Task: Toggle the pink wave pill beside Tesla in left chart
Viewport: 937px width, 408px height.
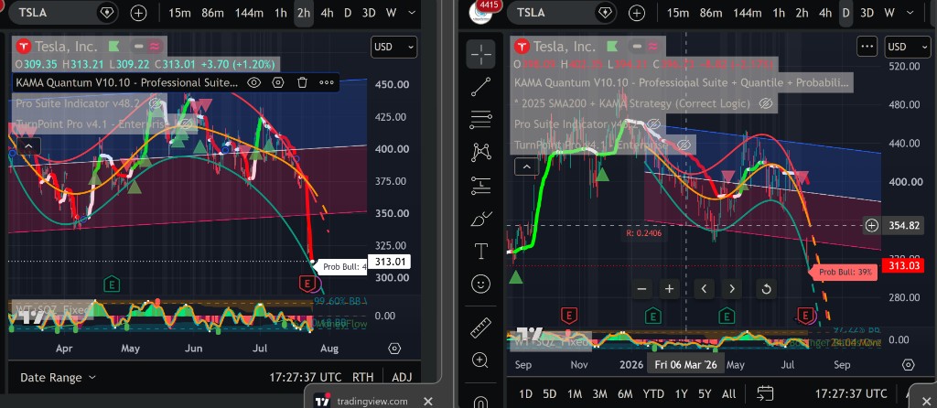Action: [155, 46]
